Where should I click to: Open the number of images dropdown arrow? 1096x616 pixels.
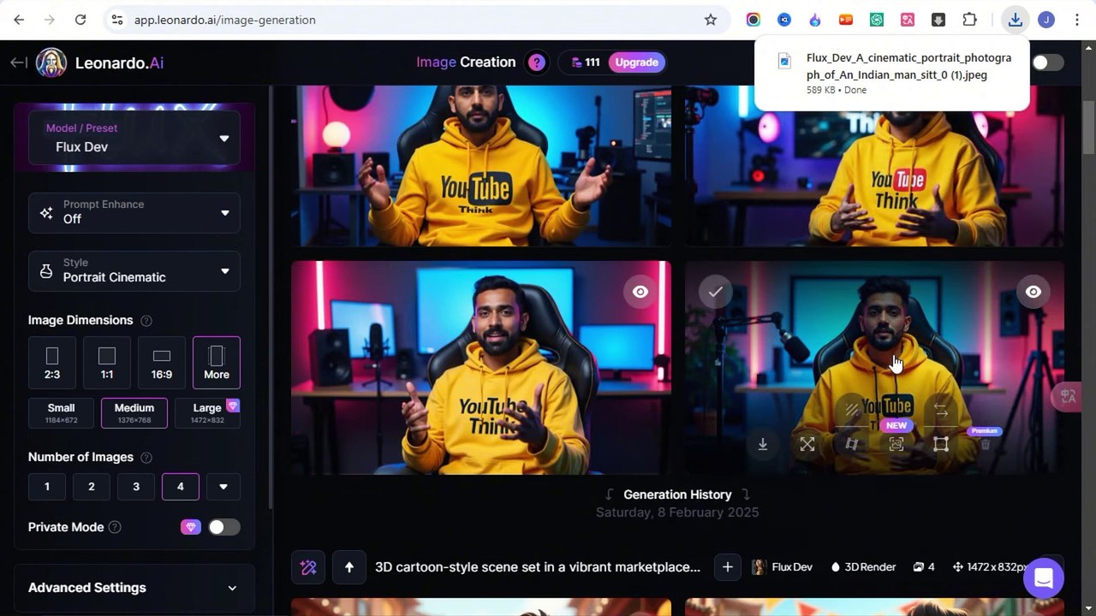point(223,487)
